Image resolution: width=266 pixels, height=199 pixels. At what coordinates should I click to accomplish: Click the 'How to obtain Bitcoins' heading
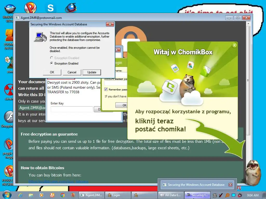pos(42,168)
